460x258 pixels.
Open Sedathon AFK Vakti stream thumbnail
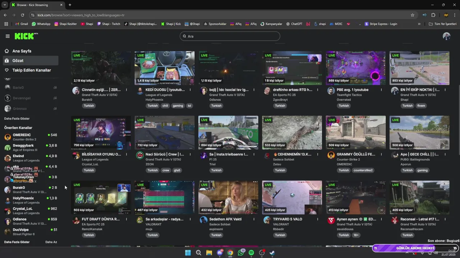pyautogui.click(x=228, y=197)
